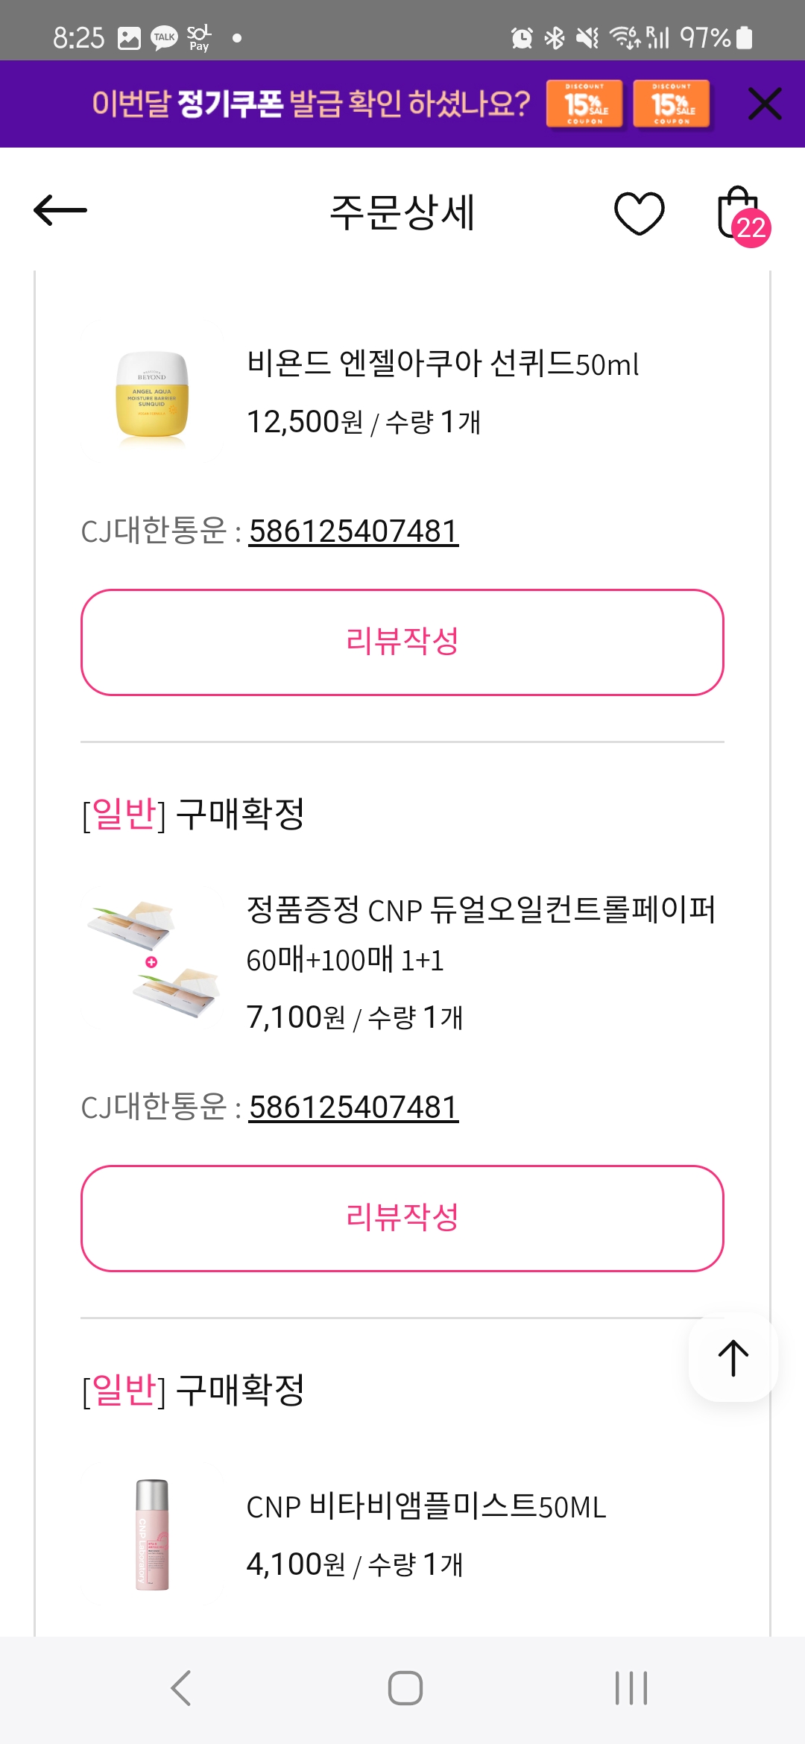Tap the second 15% discount coupon icon
805x1744 pixels.
click(672, 104)
